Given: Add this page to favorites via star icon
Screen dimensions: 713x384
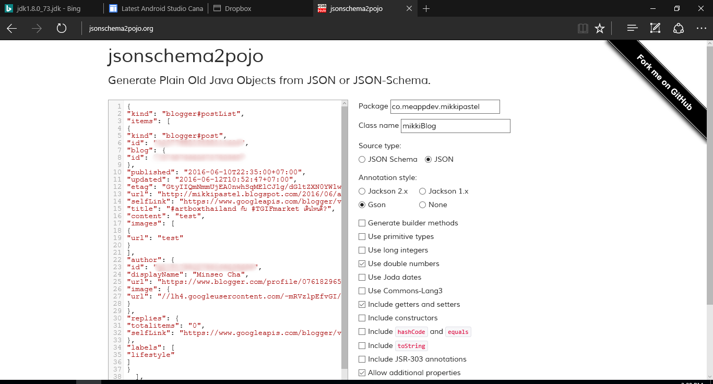Looking at the screenshot, I should coord(599,28).
